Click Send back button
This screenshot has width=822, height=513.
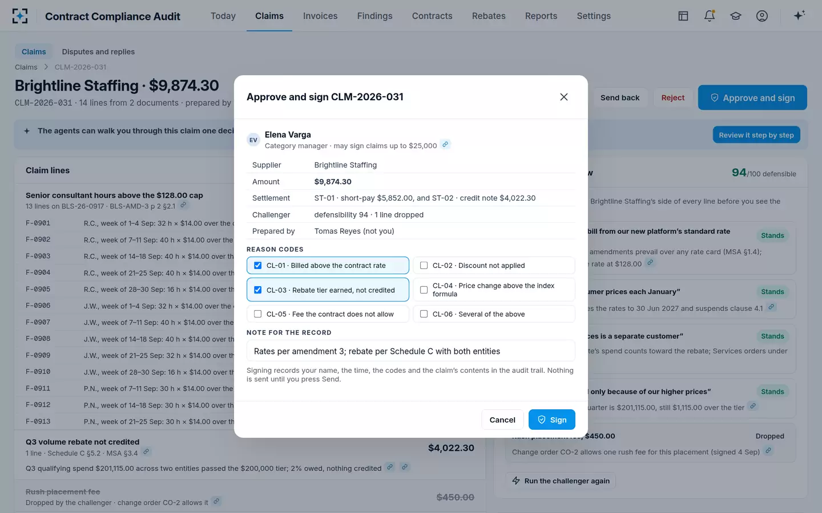[x=620, y=98]
